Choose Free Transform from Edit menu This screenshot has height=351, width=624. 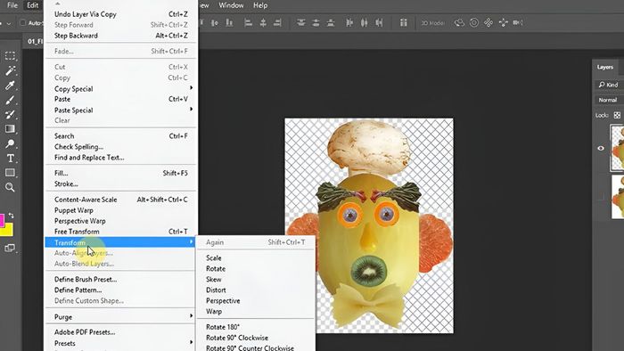(x=121, y=232)
